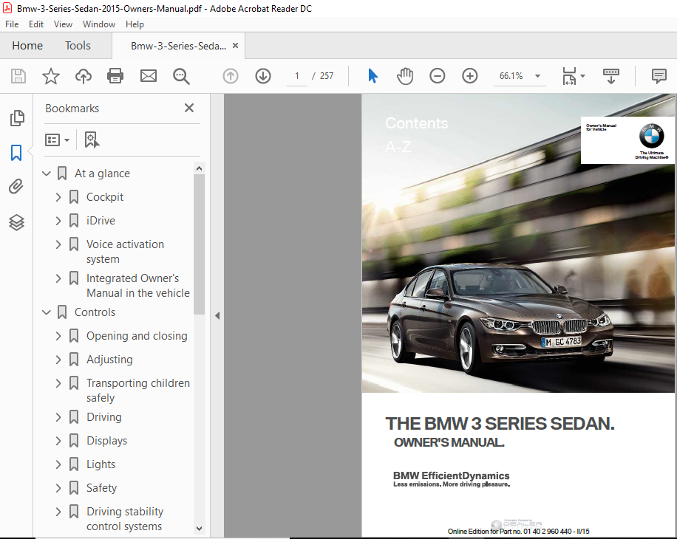677x539 pixels.
Task: Click the read mode scrolling icon
Action: [x=611, y=76]
